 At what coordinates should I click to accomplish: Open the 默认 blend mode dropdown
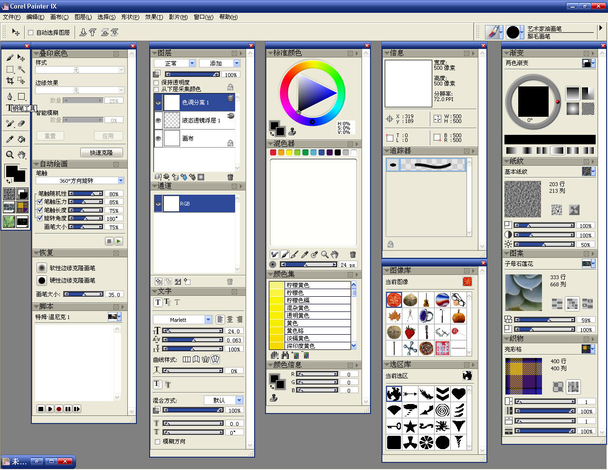[x=239, y=400]
